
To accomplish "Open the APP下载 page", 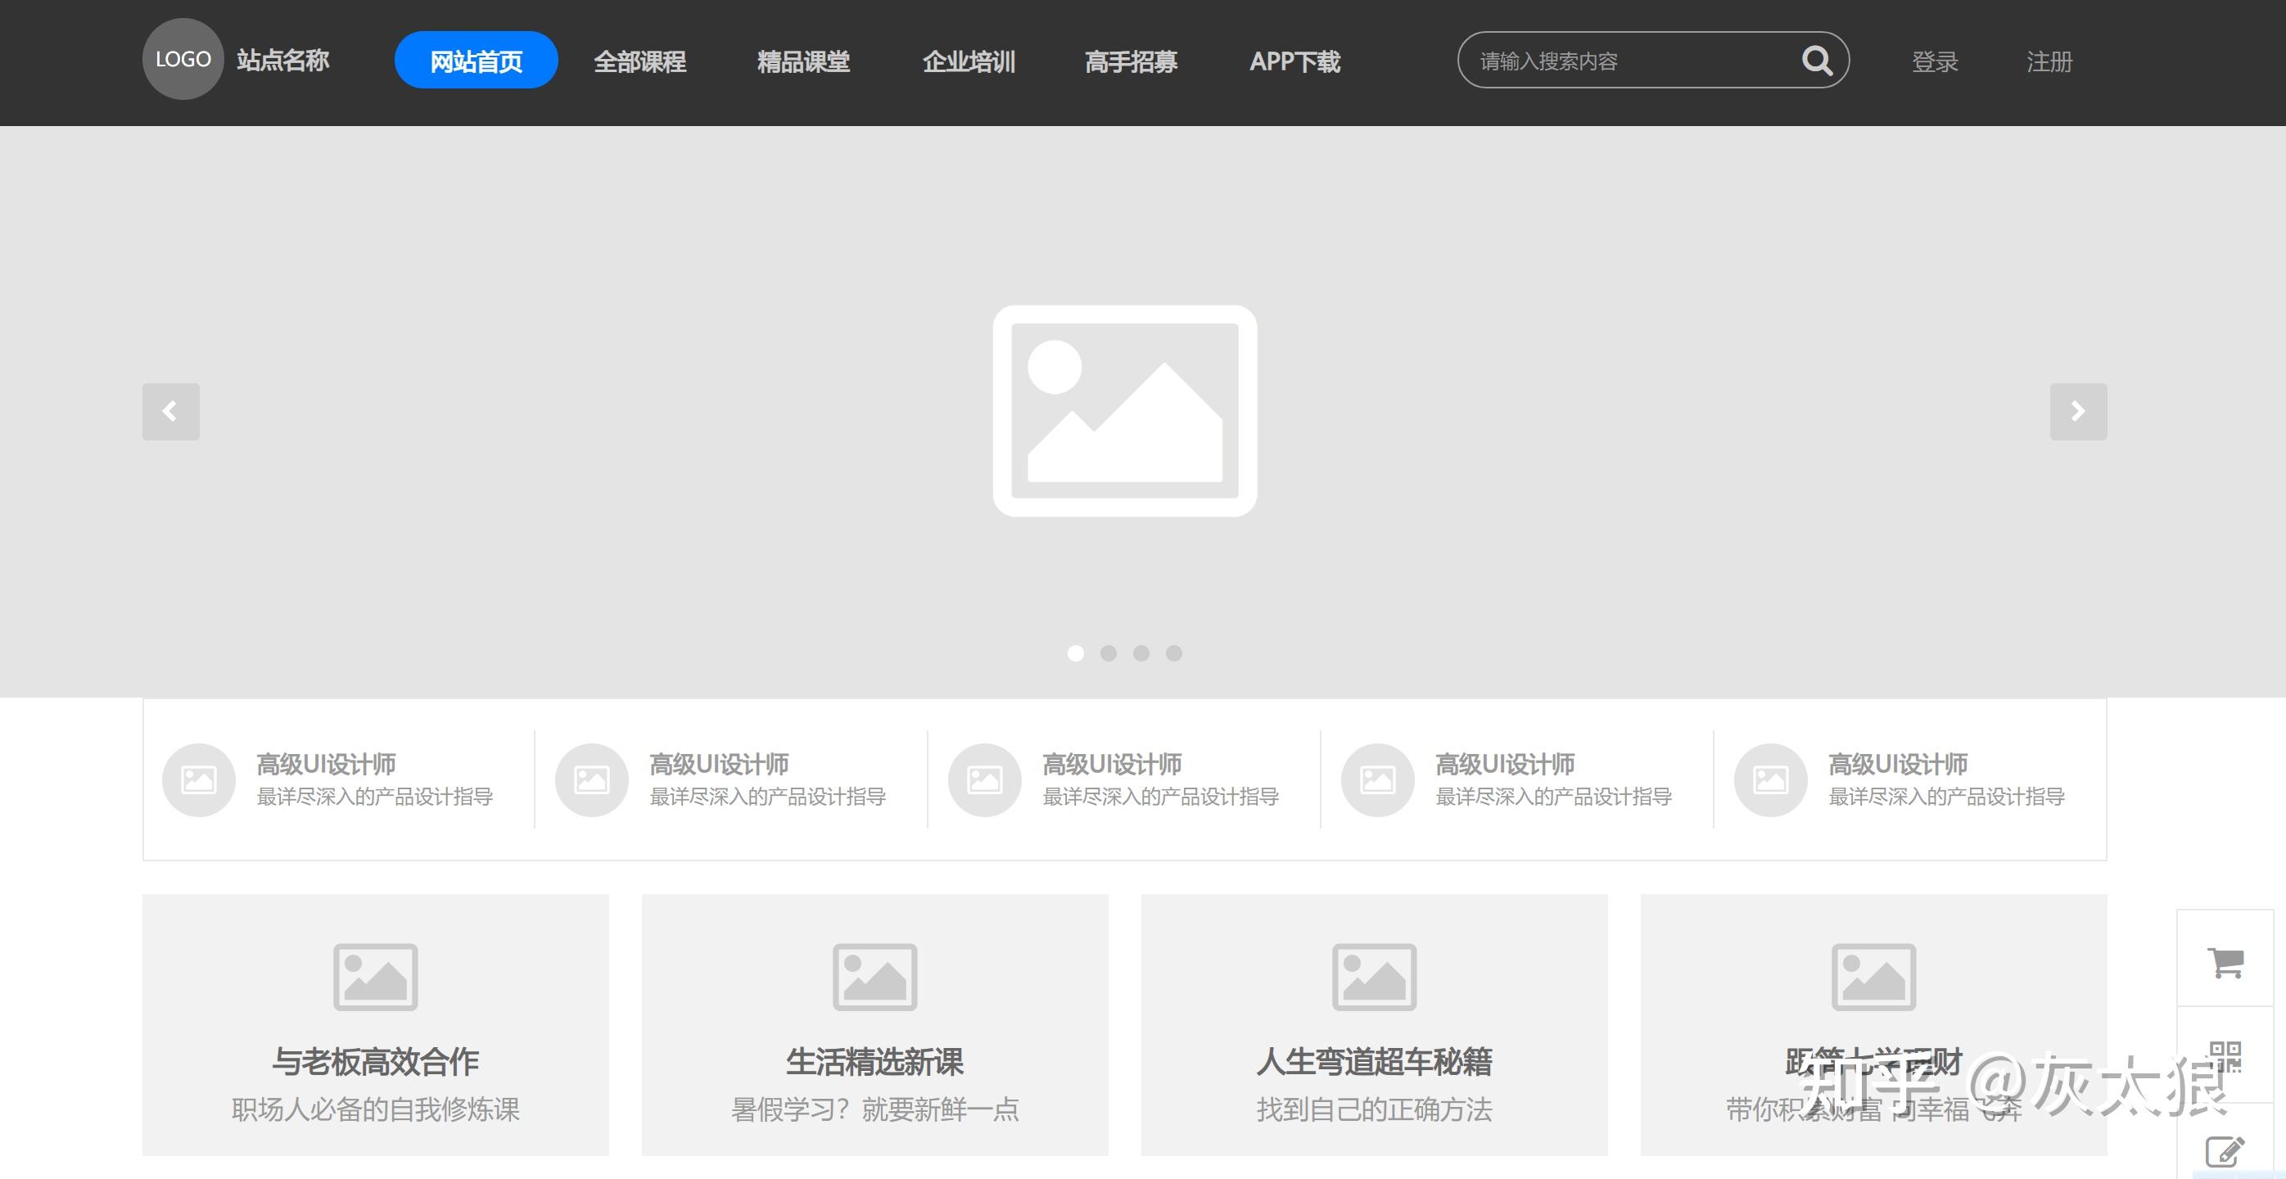I will (1295, 61).
